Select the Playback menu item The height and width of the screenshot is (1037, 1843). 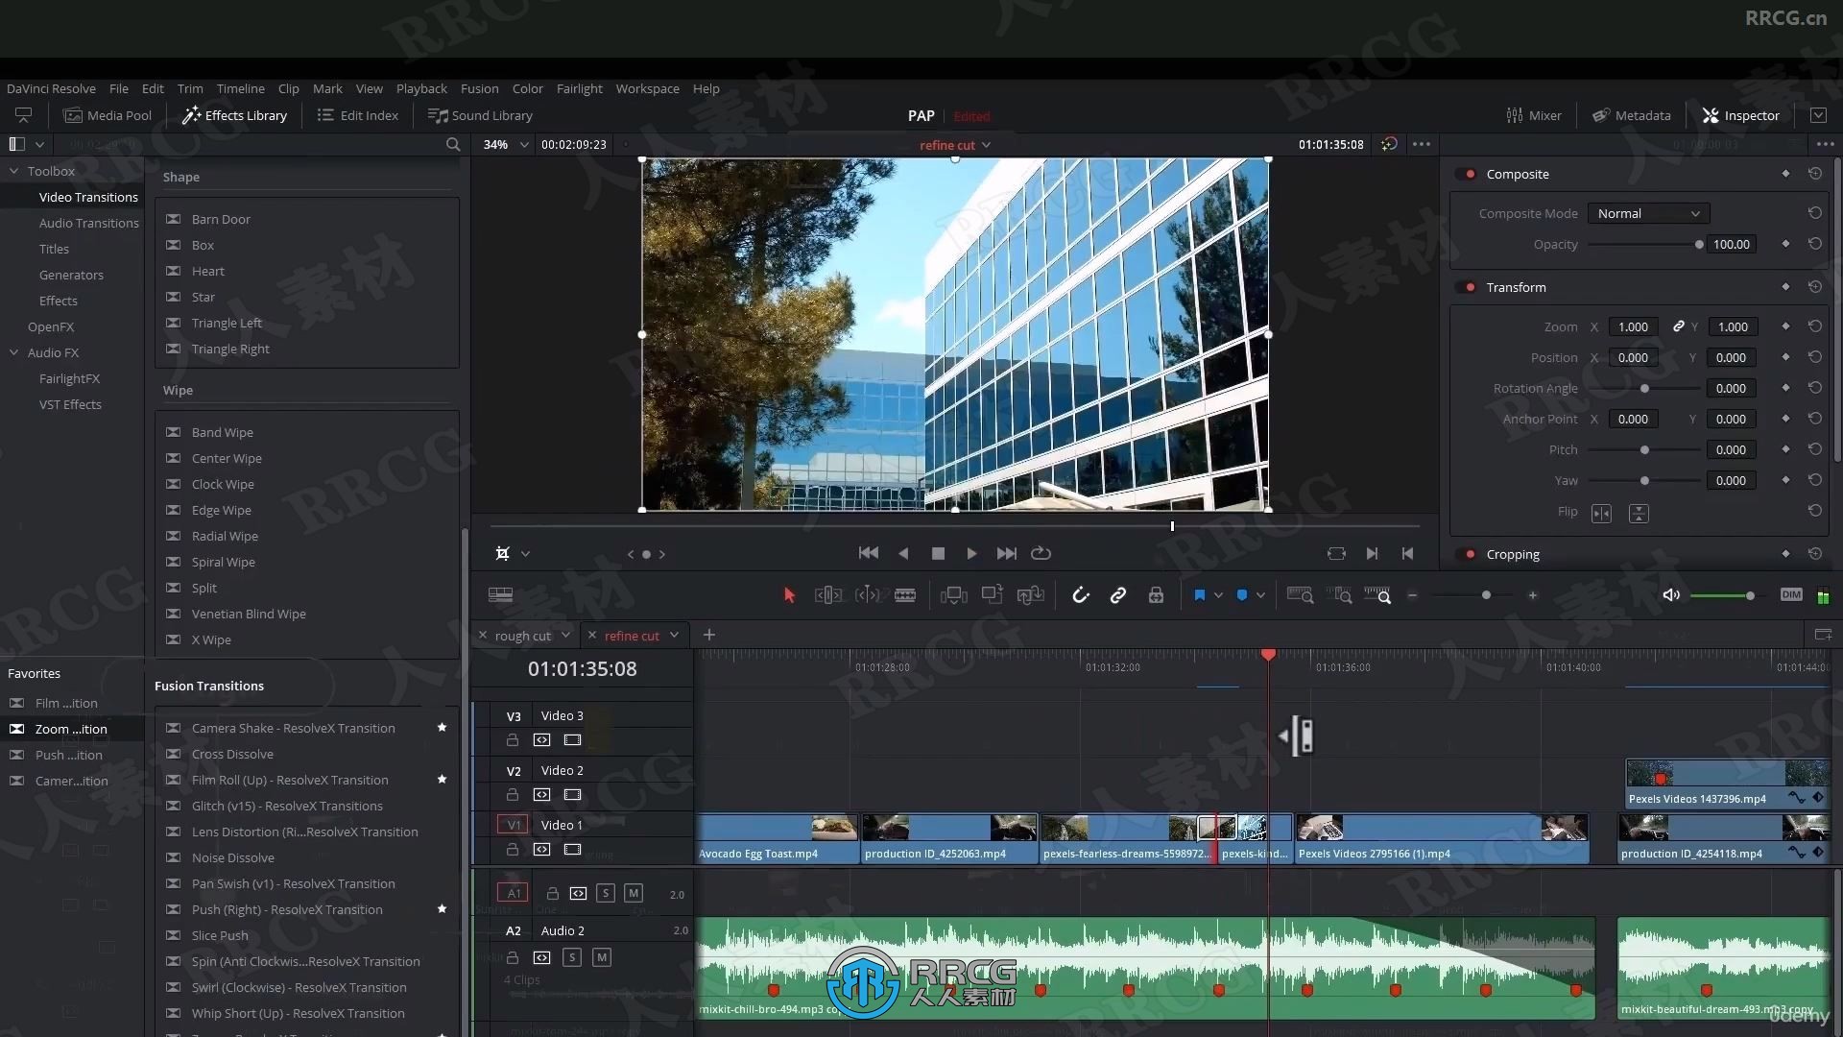coord(421,88)
